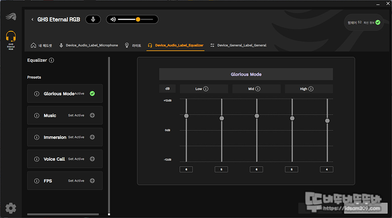Select the Music preset name

click(x=50, y=116)
